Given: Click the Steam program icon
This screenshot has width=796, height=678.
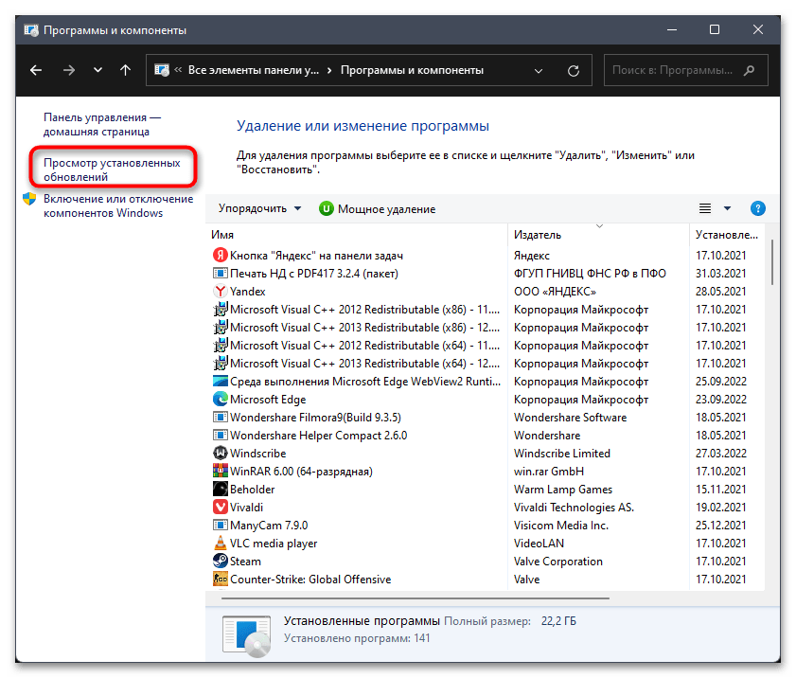Looking at the screenshot, I should pos(220,562).
